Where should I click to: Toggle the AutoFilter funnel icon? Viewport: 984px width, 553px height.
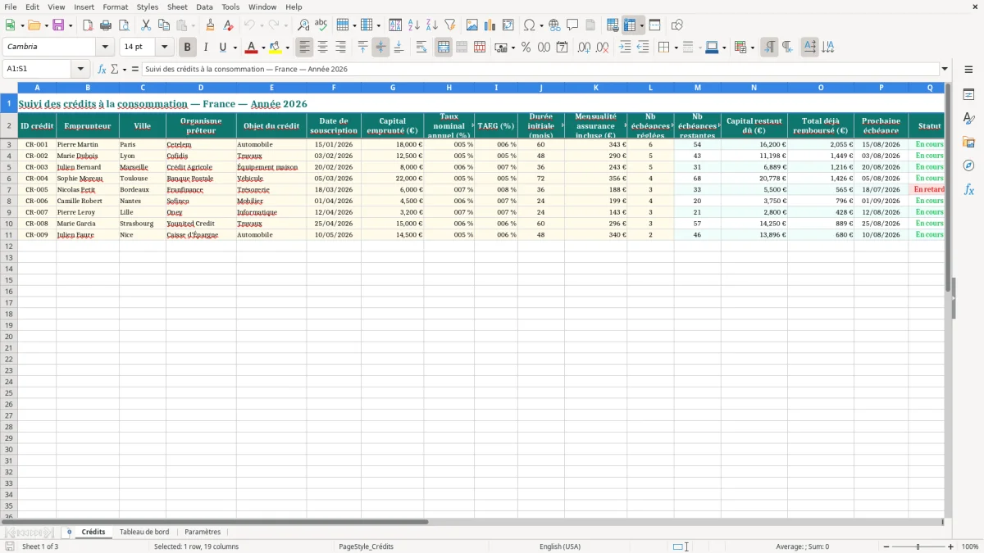click(449, 25)
